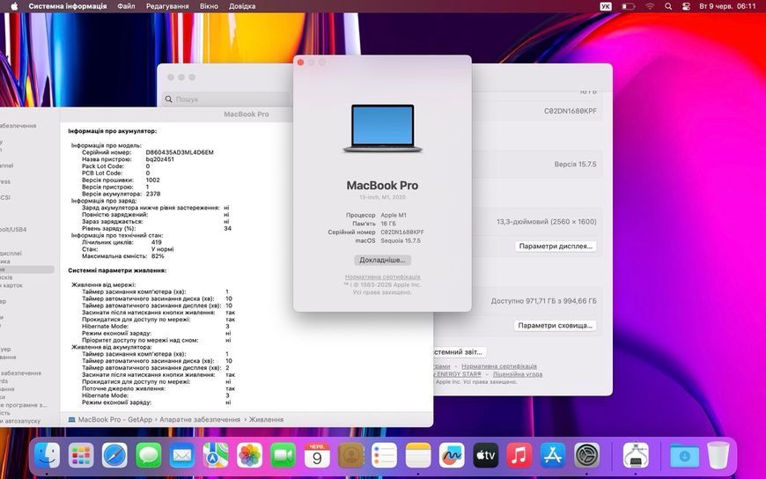Select battery serial number D860435AD3ML4D6EM

click(180, 152)
